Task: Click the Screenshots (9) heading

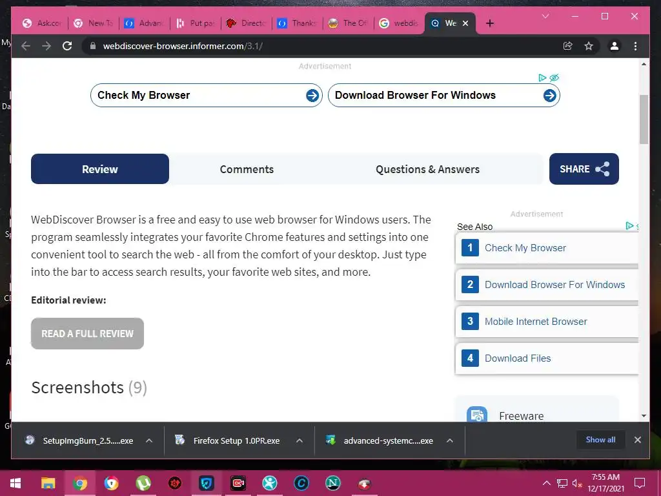Action: [89, 387]
